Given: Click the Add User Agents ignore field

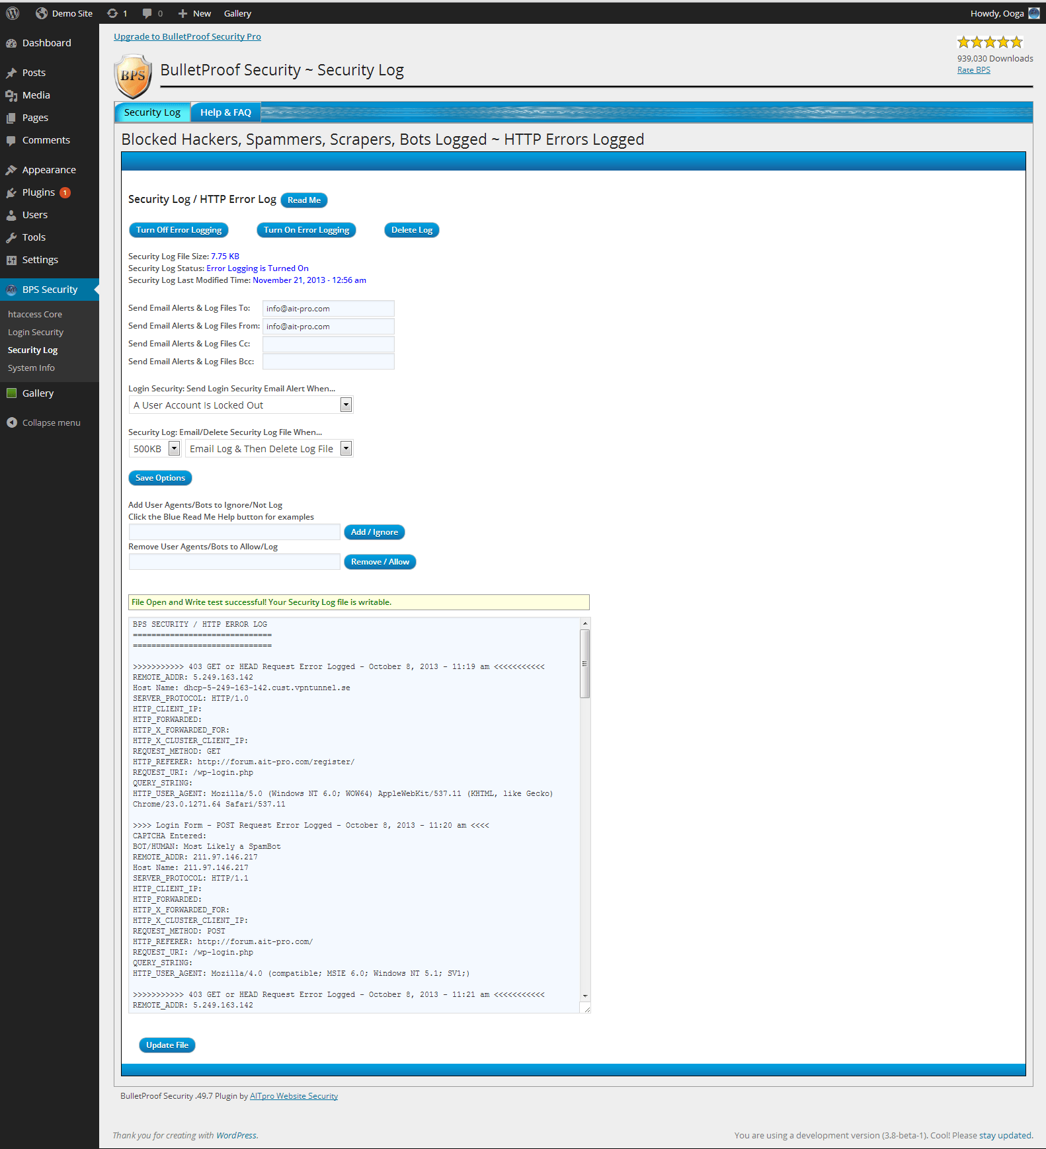Looking at the screenshot, I should click(x=235, y=532).
